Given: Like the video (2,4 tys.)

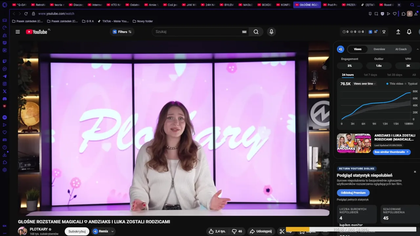Looking at the screenshot, I should (217, 231).
